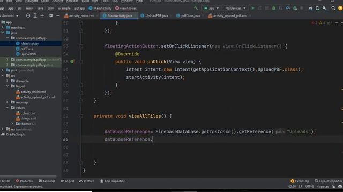This screenshot has width=343, height=192.
Task: Open the Terminal tool window
Action: [x=47, y=181]
